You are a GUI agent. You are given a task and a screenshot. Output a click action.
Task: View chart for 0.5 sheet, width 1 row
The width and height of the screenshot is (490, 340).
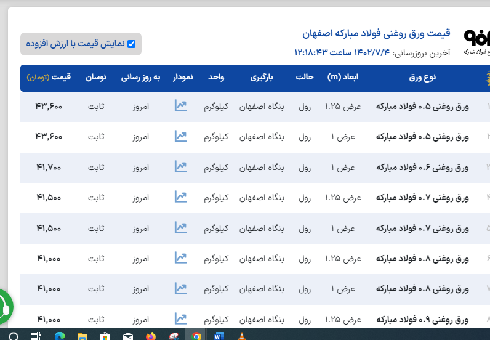pyautogui.click(x=180, y=136)
